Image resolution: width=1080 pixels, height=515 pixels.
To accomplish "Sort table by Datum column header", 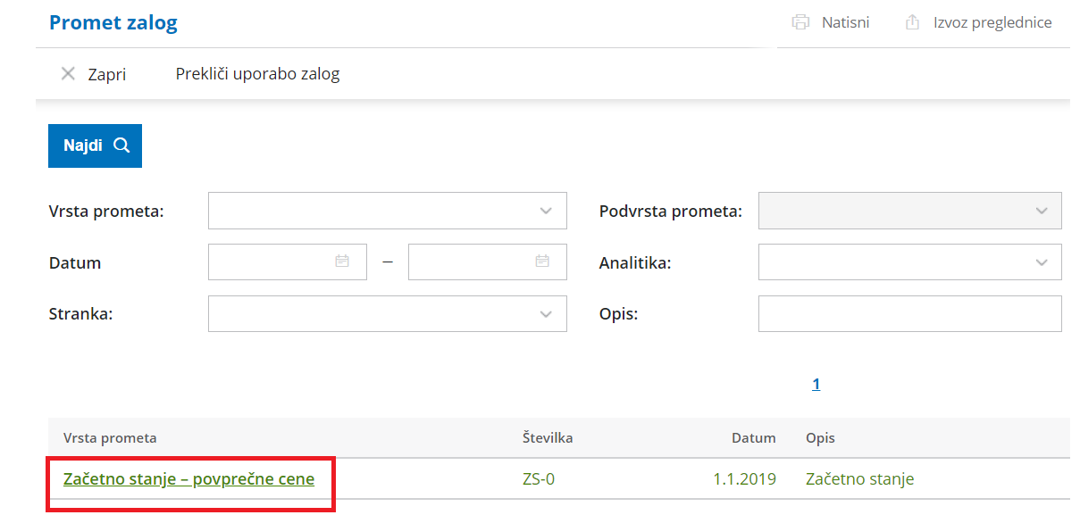I will [x=753, y=438].
